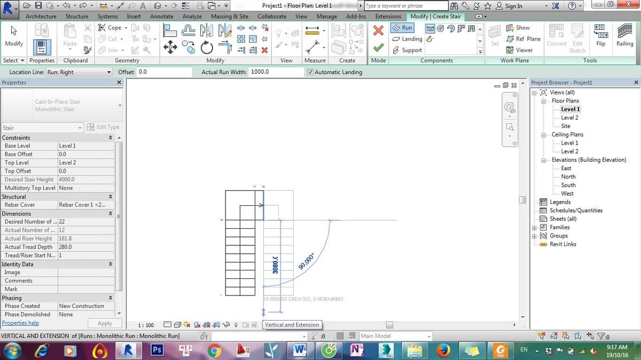This screenshot has height=360, width=641.
Task: Choose the Full-Step Spiral run icon
Action: 440,28
